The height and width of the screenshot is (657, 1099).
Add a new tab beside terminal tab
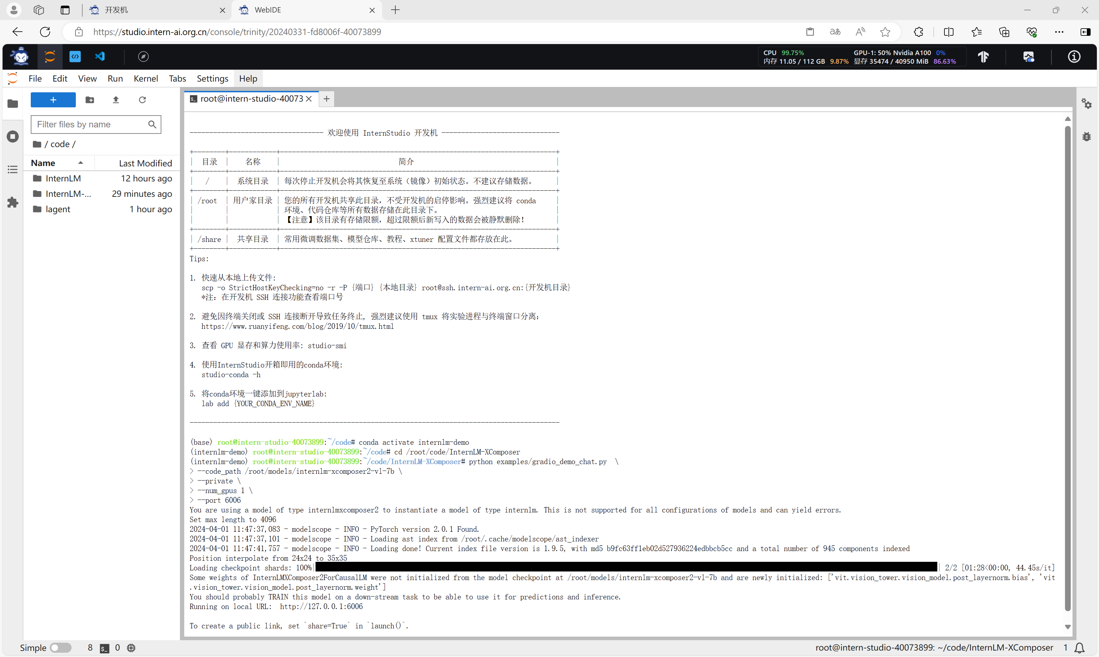tap(326, 99)
